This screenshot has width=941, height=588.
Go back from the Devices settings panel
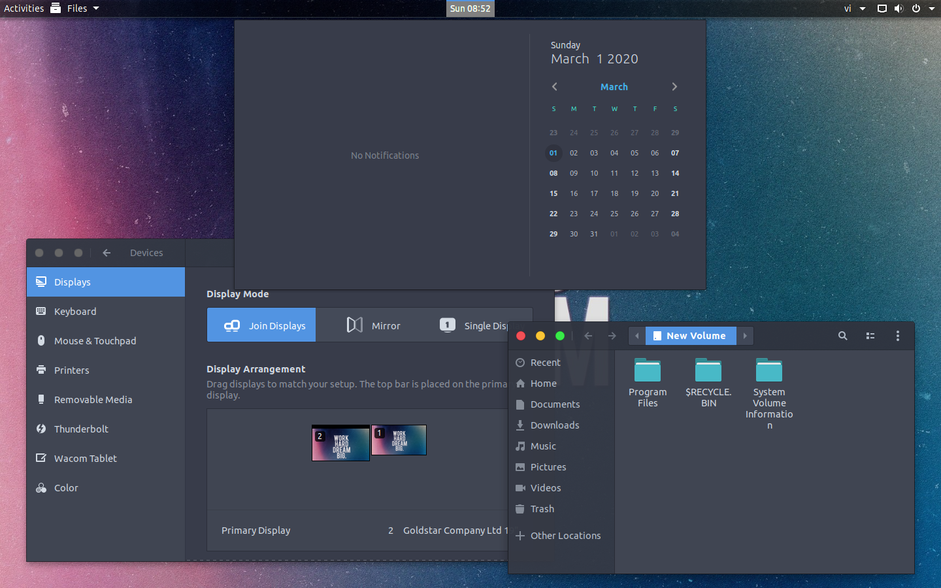[x=107, y=253]
